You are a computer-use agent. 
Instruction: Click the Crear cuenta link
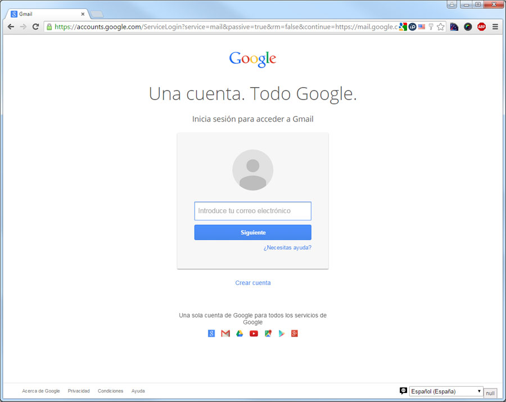[252, 283]
